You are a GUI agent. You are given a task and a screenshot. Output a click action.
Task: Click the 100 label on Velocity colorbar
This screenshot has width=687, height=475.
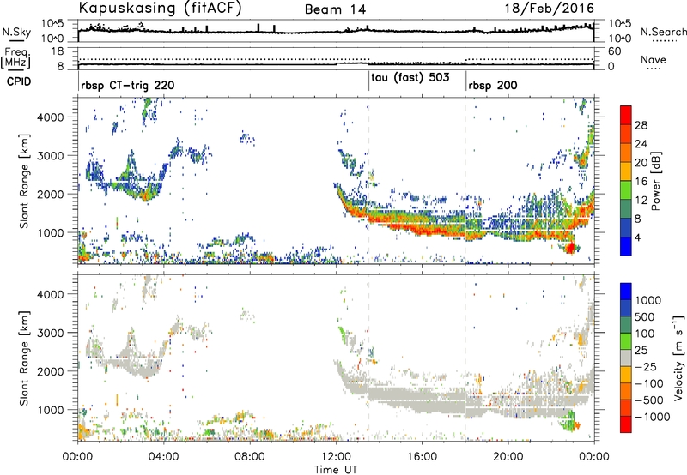coord(645,334)
